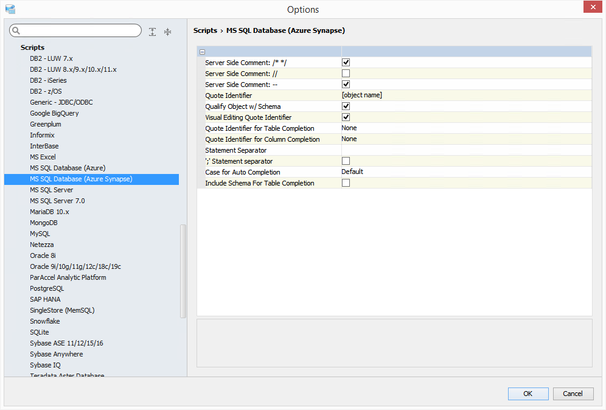Click the Collapse All tree icon
This screenshot has width=606, height=410.
click(168, 32)
